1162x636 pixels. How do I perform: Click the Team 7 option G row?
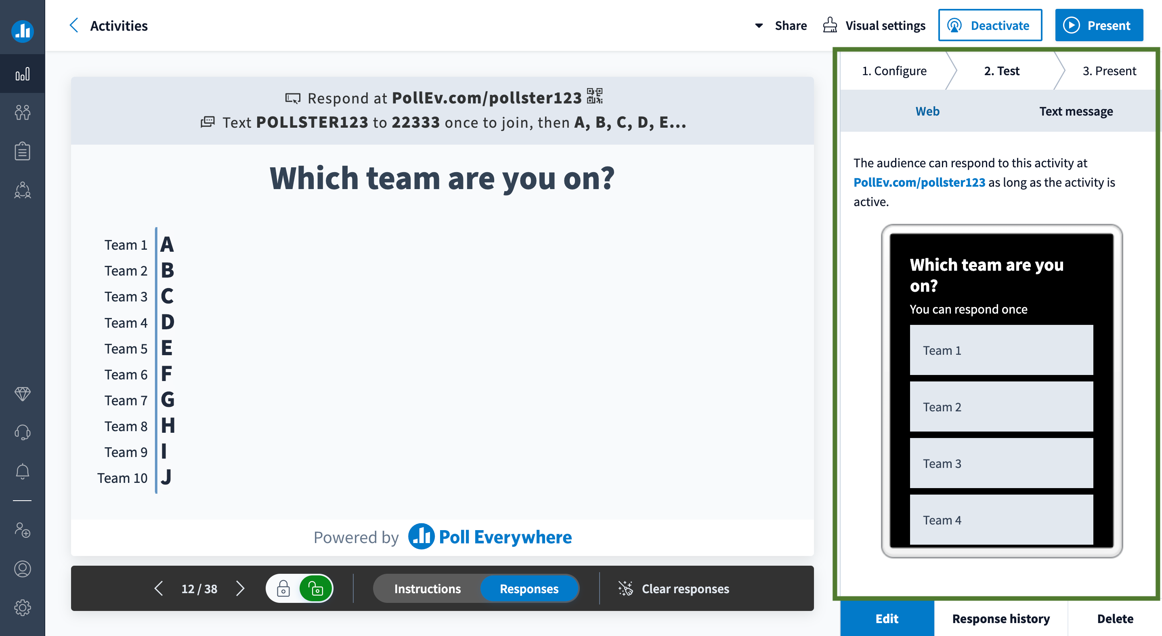click(139, 400)
